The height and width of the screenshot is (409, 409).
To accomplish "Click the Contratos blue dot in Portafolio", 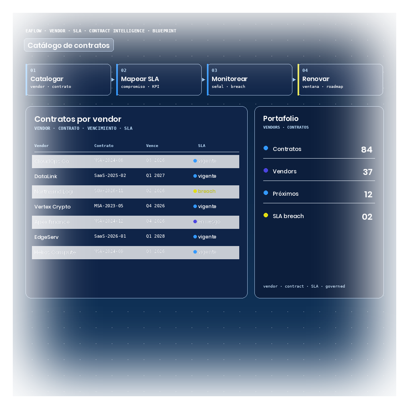I will pos(266,148).
